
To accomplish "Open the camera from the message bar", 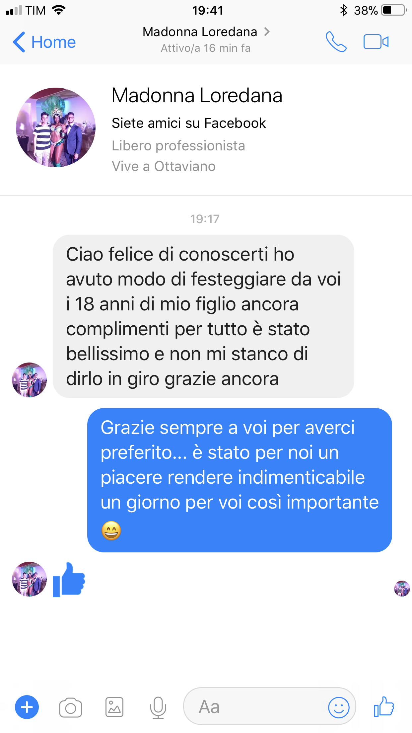I will point(71,707).
